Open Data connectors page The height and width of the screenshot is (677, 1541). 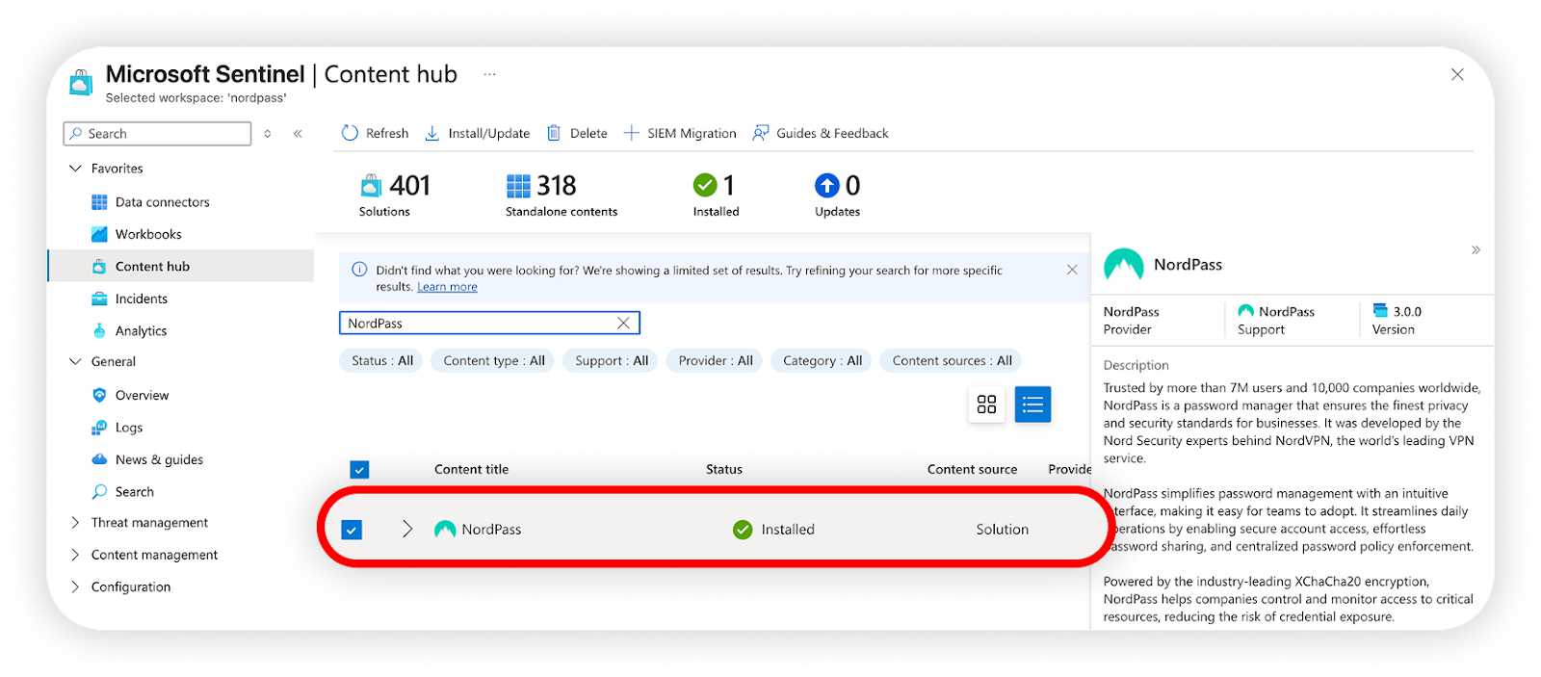click(163, 202)
